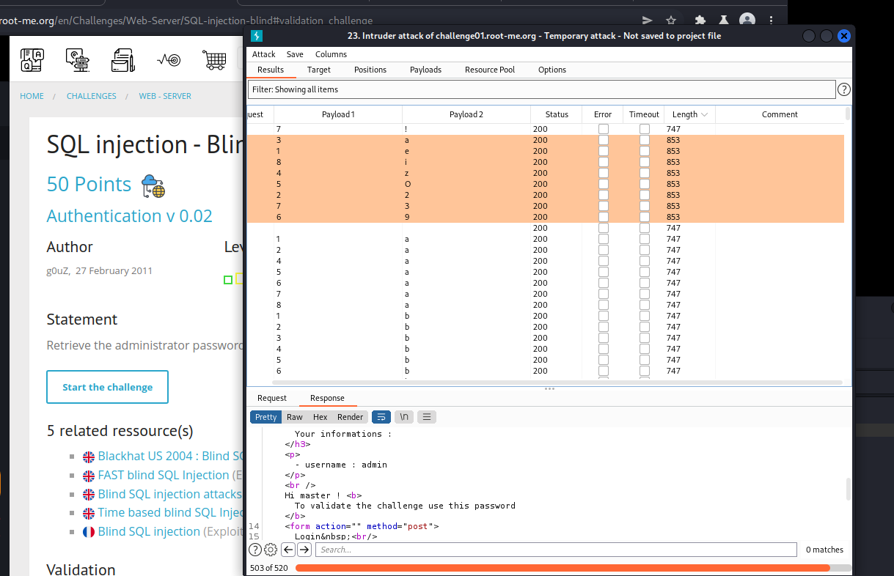The height and width of the screenshot is (576, 894).
Task: Expand the 'Filter: Showing all items' bar
Action: (x=542, y=89)
